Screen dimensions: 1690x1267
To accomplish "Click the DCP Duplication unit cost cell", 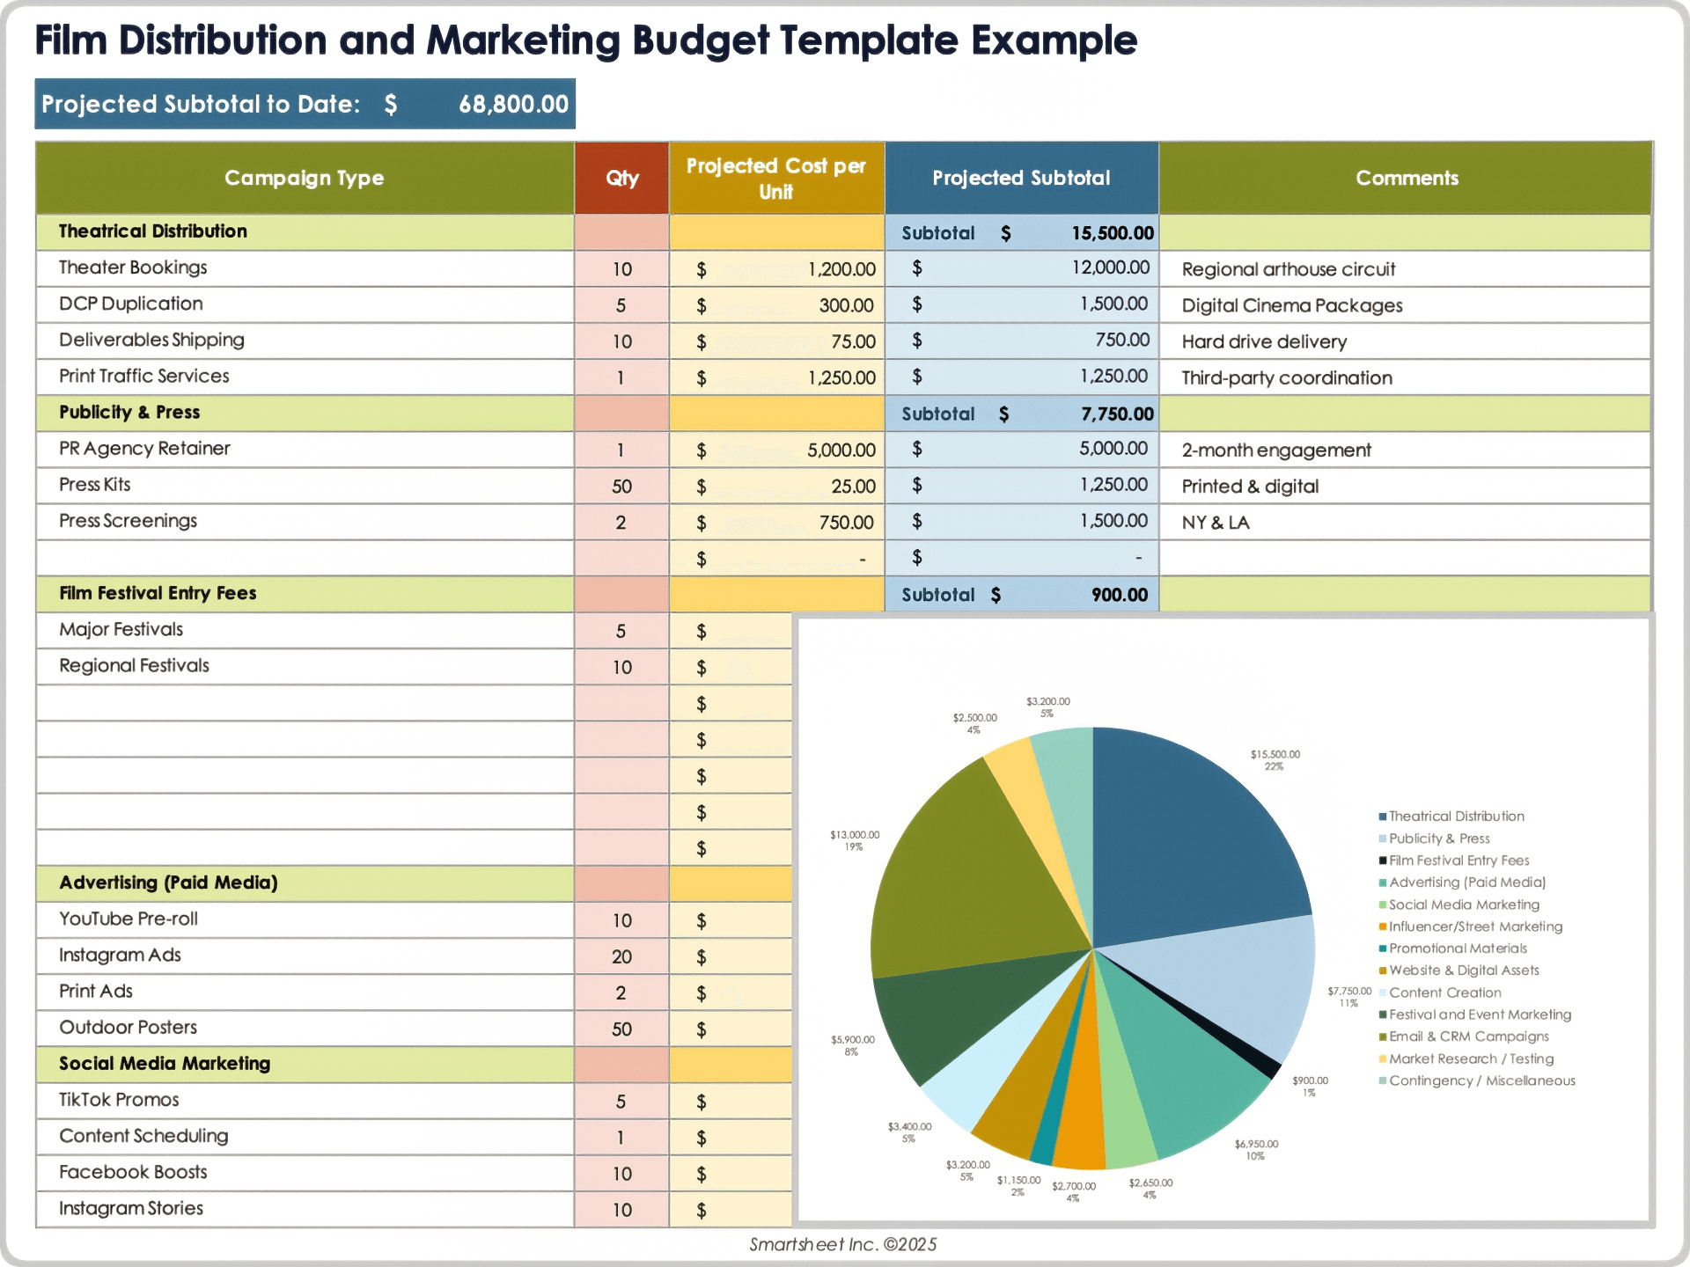I will click(x=775, y=305).
